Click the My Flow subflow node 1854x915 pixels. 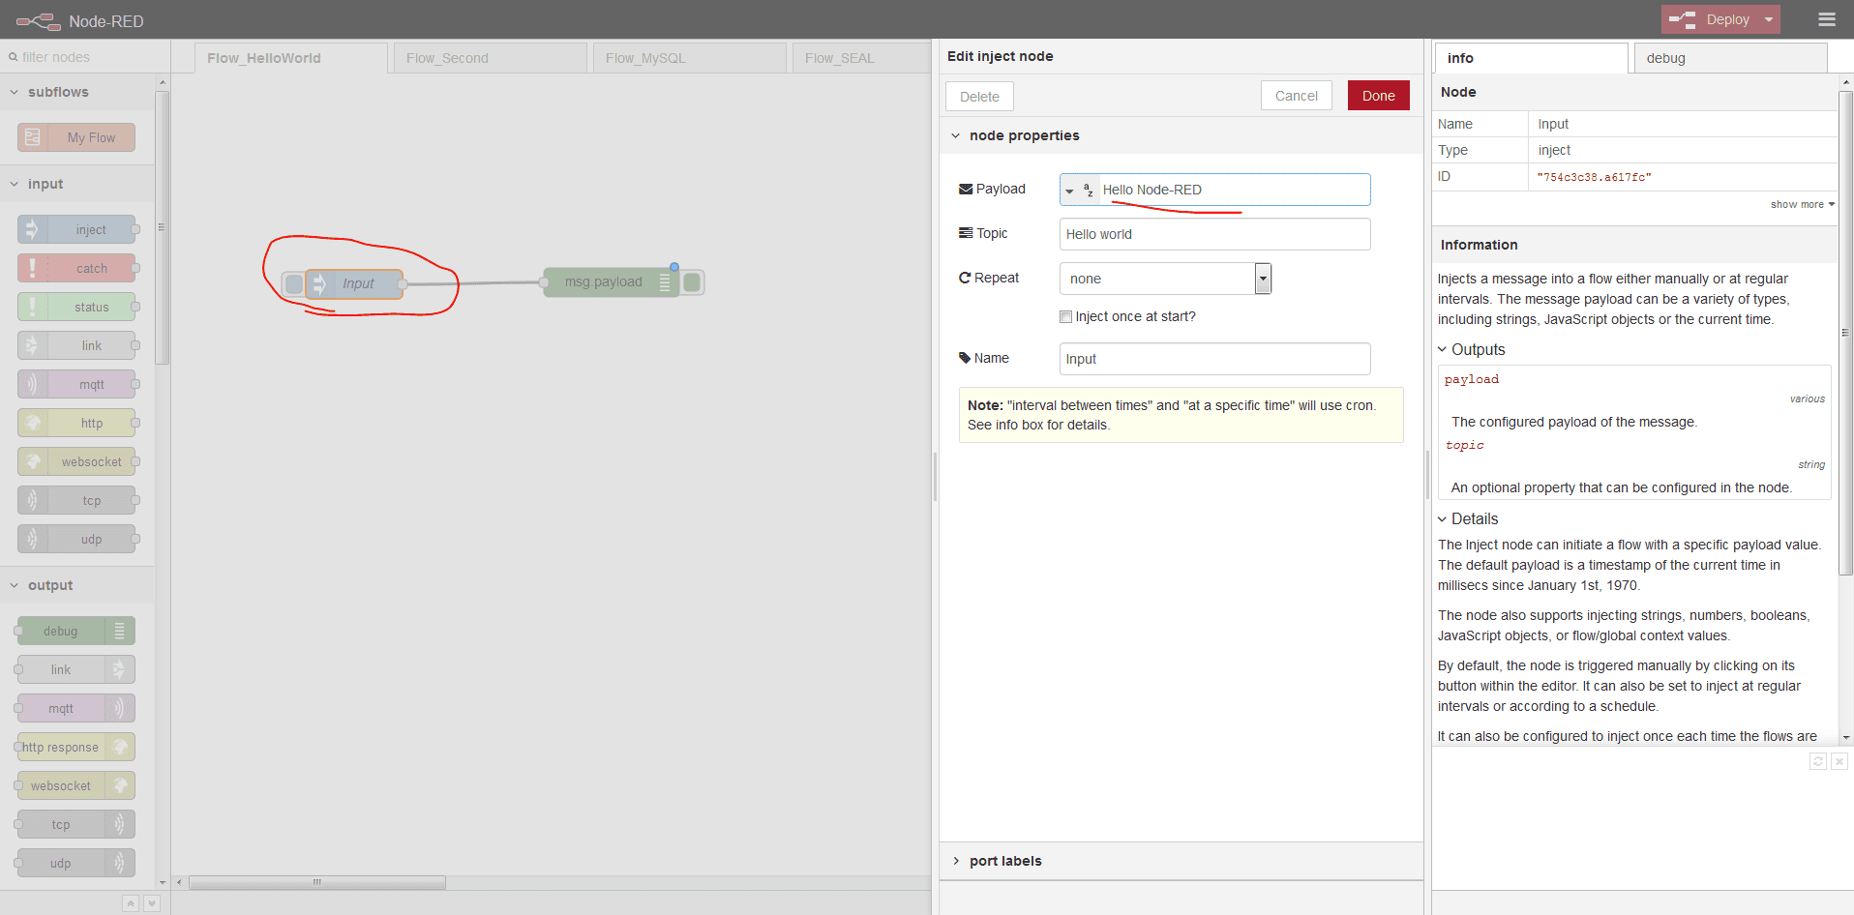(76, 137)
